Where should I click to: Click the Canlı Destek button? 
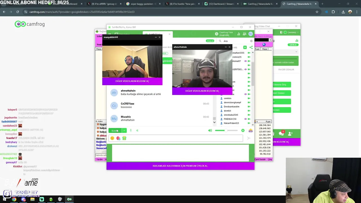click(260, 159)
